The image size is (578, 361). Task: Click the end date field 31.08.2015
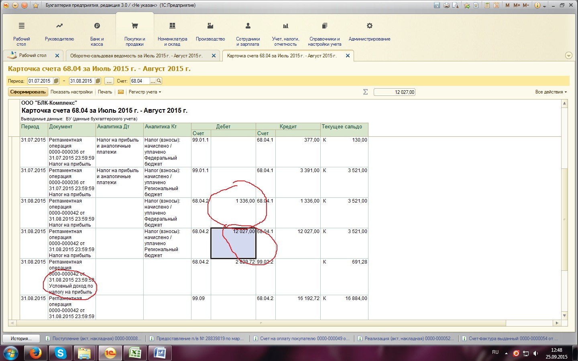[81, 81]
